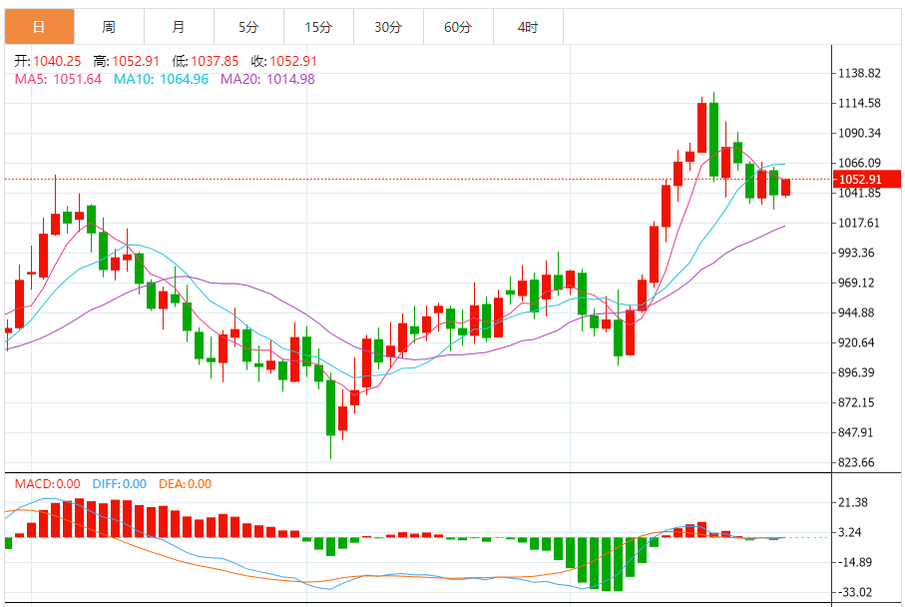
Task: Open the 4时 timeframe tab
Action: [528, 27]
